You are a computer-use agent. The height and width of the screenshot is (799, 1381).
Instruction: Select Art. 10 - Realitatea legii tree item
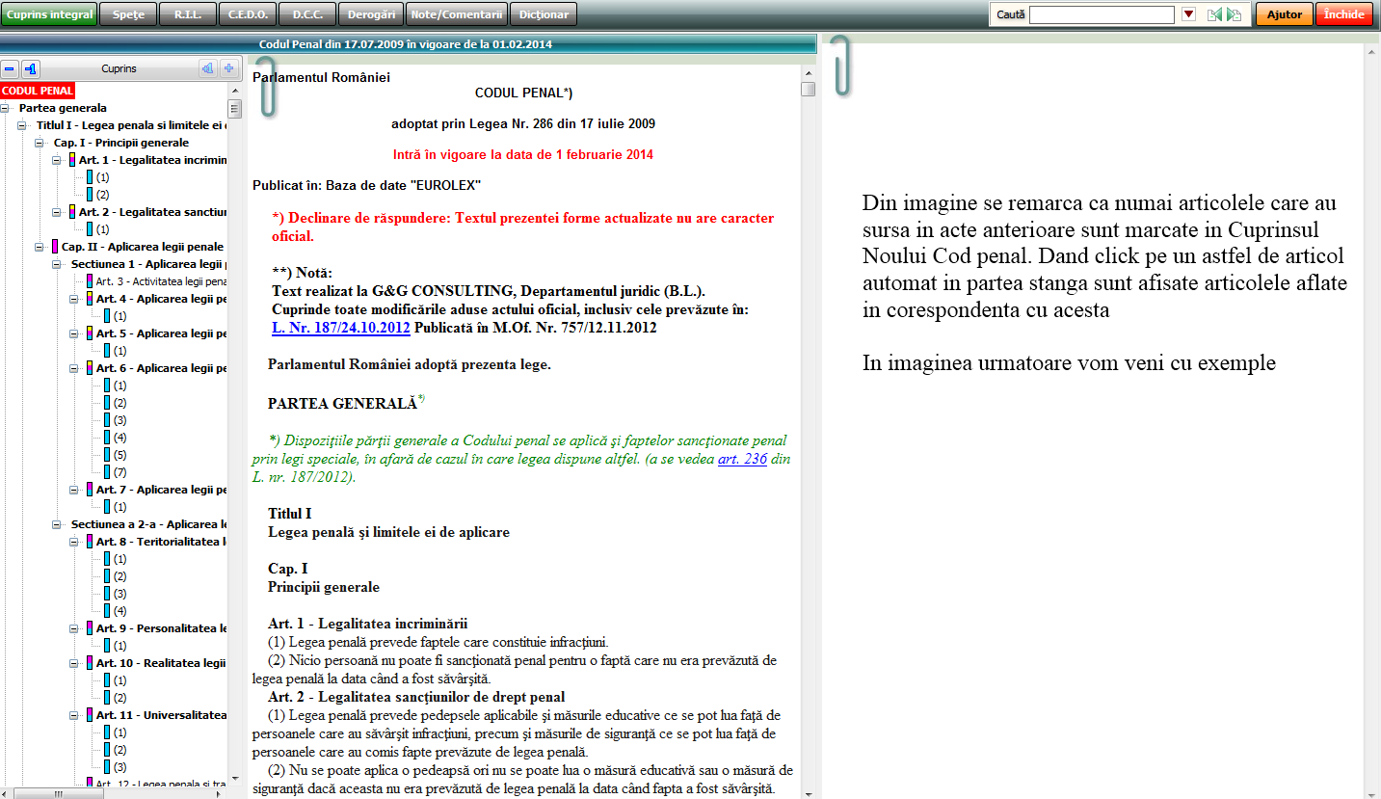162,663
